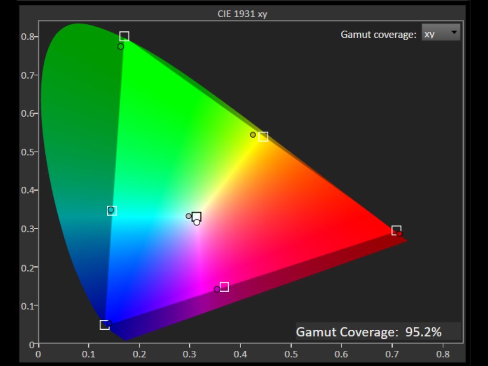Viewport: 488px width, 366px height.
Task: Open the Gamut coverage xy dropdown
Action: pyautogui.click(x=440, y=33)
